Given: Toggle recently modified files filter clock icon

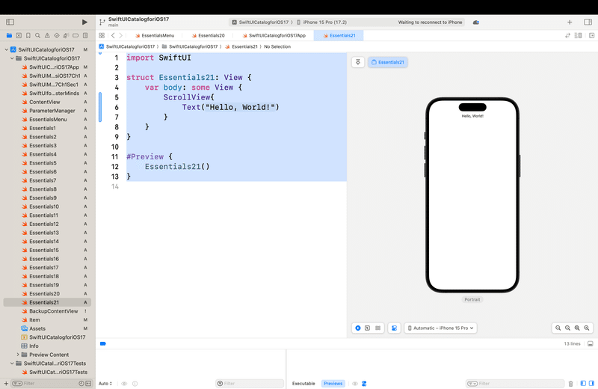Looking at the screenshot, I should (81, 383).
